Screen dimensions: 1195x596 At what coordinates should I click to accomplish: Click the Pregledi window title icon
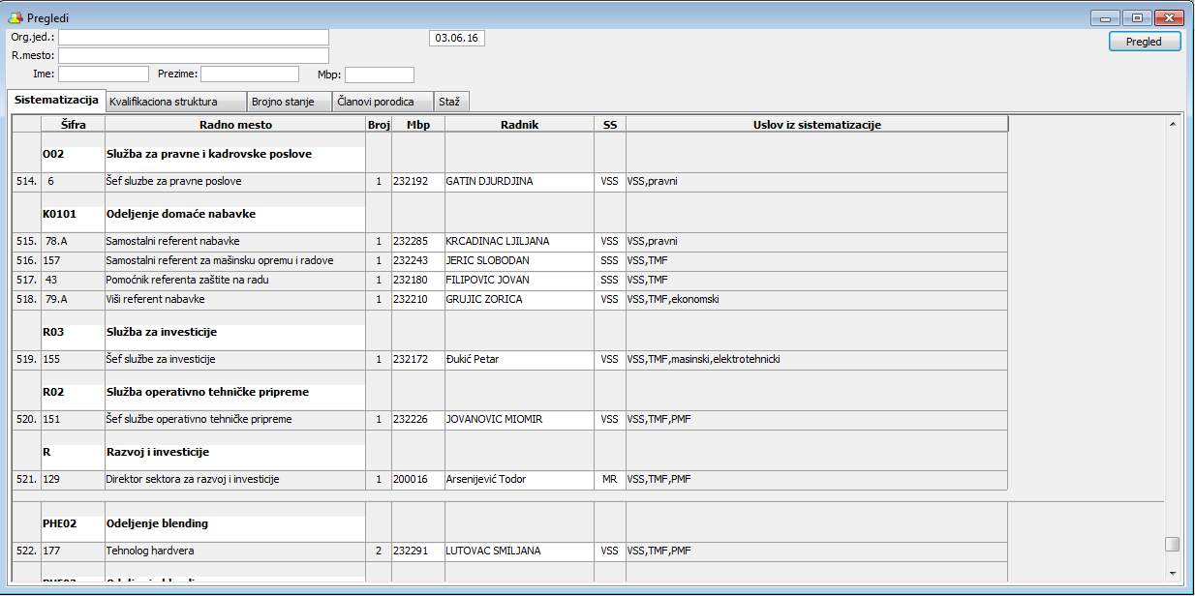tap(15, 18)
